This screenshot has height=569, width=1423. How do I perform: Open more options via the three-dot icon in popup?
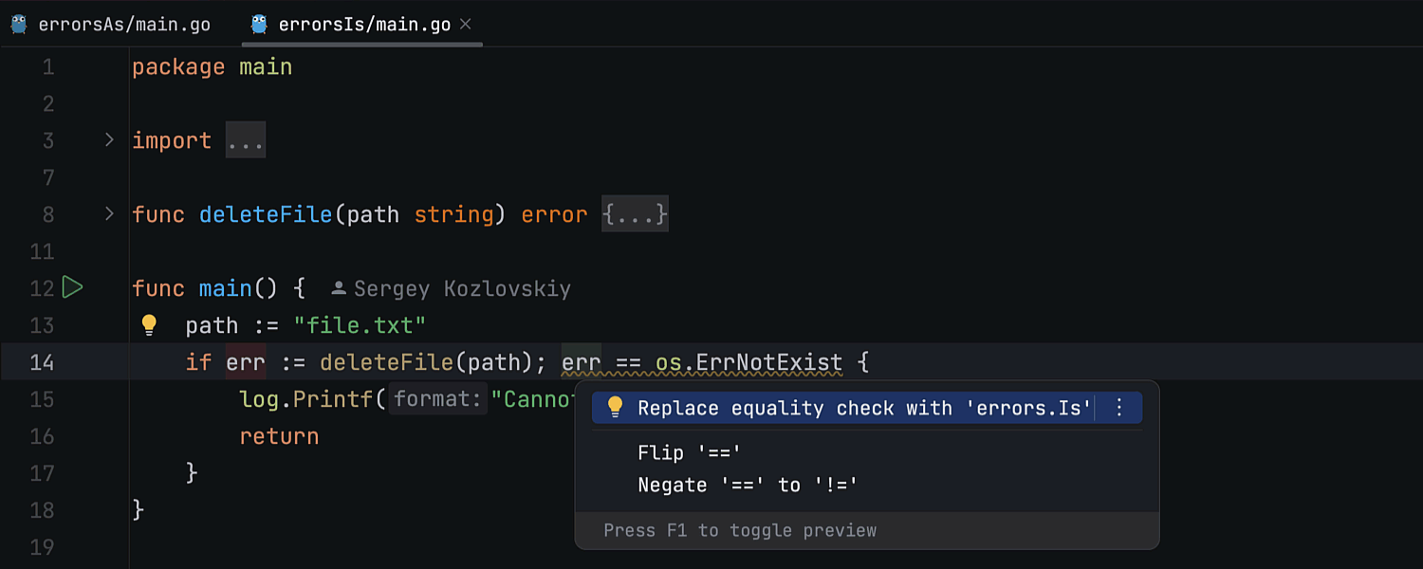pos(1118,408)
